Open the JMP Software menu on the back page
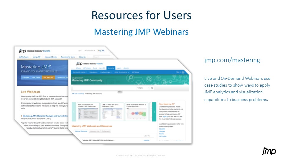 point(24,57)
